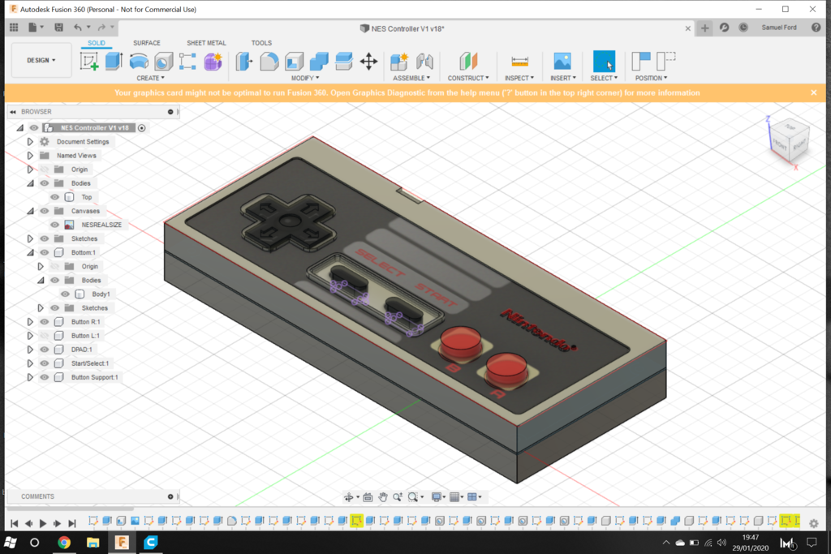Click the ViewCube to reorient the view
This screenshot has width=831, height=554.
point(790,140)
